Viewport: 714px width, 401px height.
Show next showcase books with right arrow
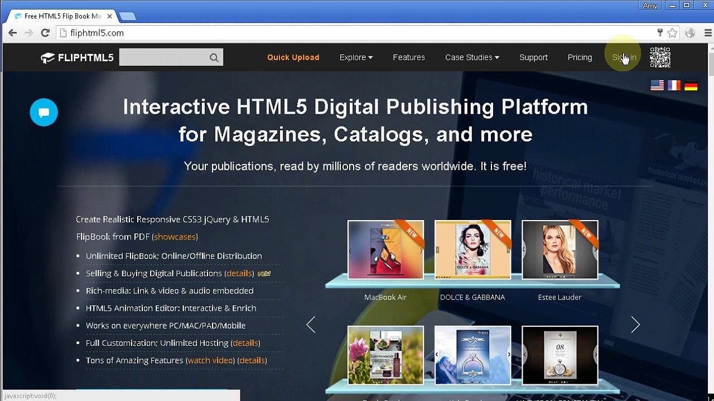click(x=635, y=325)
